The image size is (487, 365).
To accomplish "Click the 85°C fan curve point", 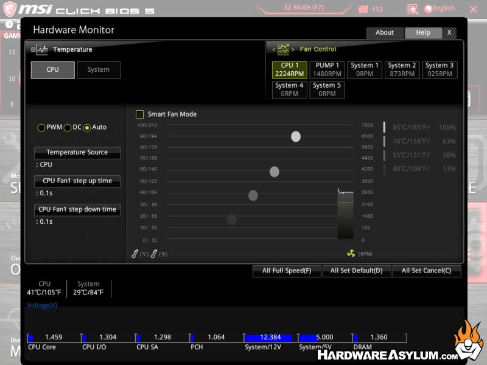I will [296, 136].
